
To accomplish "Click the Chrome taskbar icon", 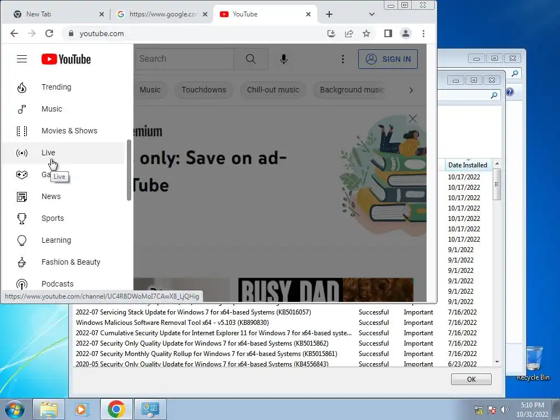I will [x=116, y=409].
